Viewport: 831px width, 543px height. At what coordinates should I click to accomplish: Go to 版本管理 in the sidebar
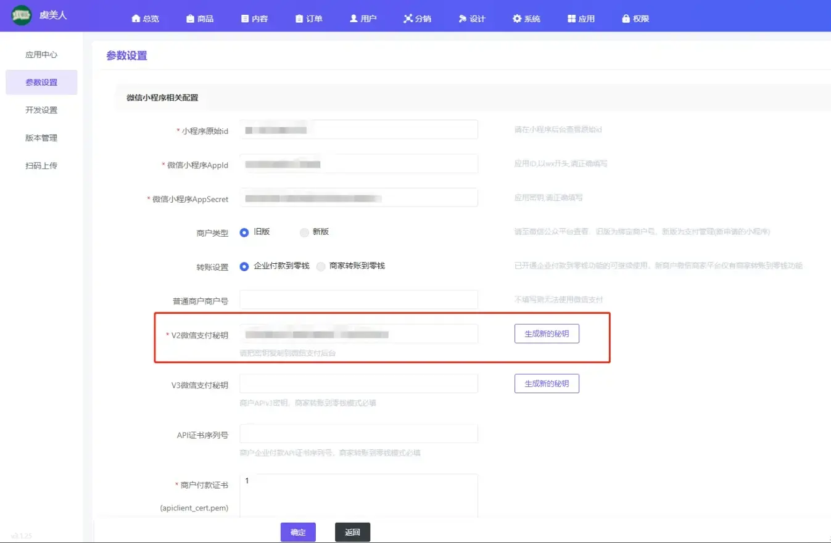coord(41,138)
